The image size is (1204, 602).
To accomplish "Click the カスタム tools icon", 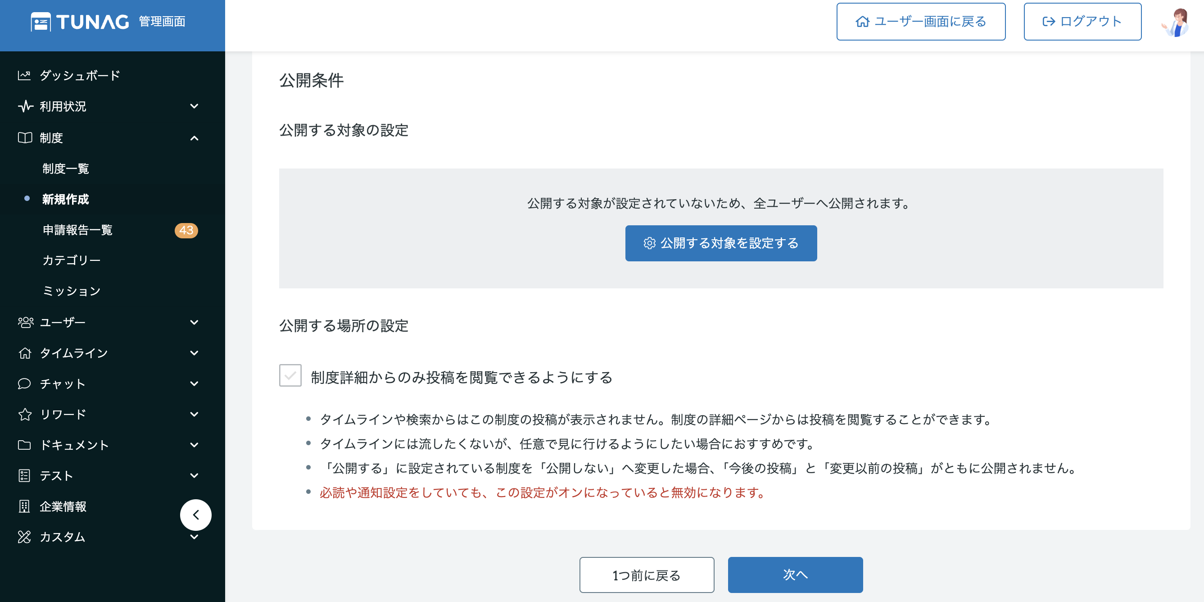I will (24, 537).
